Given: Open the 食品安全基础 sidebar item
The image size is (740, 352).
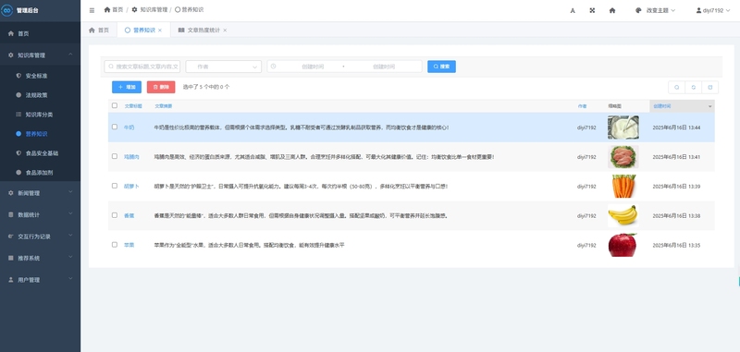Looking at the screenshot, I should click(40, 152).
